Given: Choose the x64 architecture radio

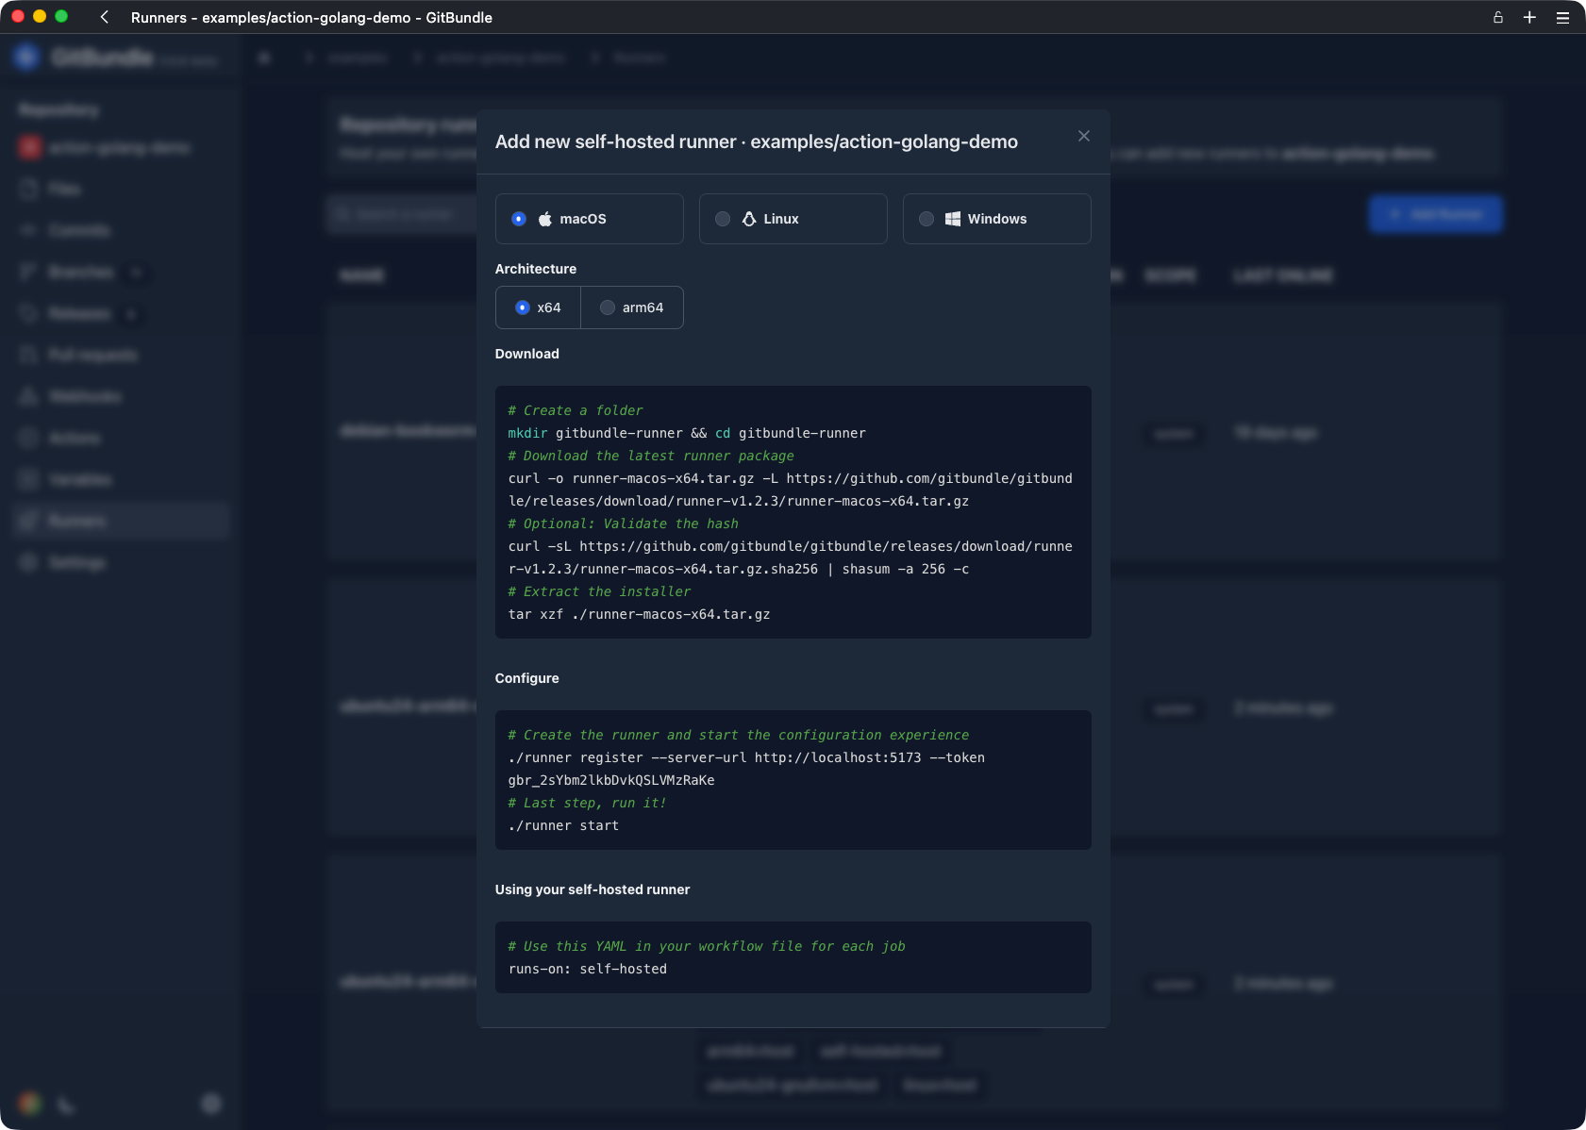Looking at the screenshot, I should point(523,307).
